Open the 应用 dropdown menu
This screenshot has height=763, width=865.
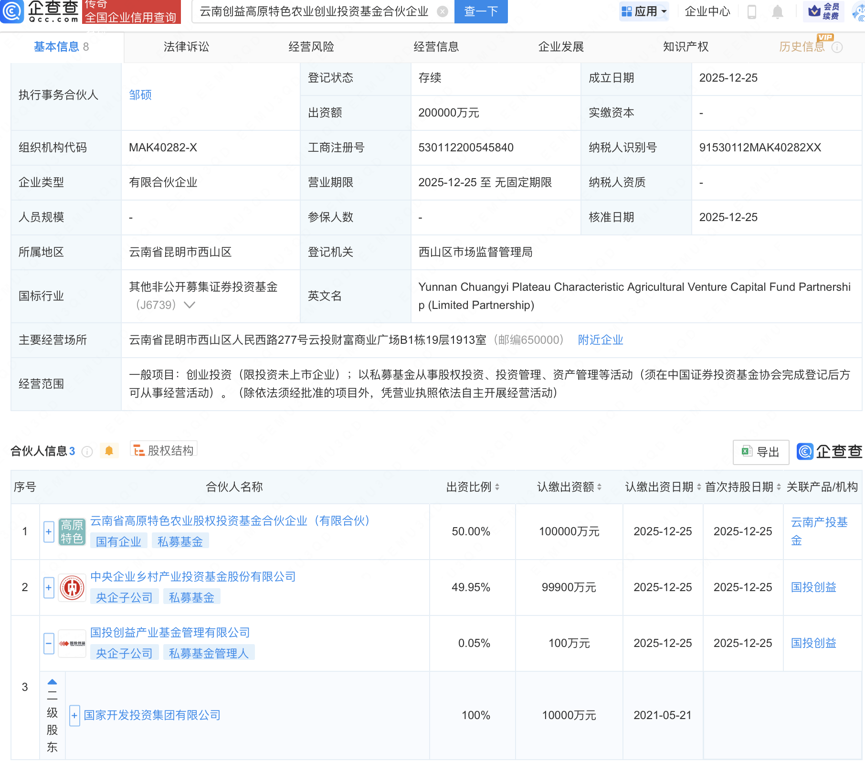pyautogui.click(x=644, y=11)
